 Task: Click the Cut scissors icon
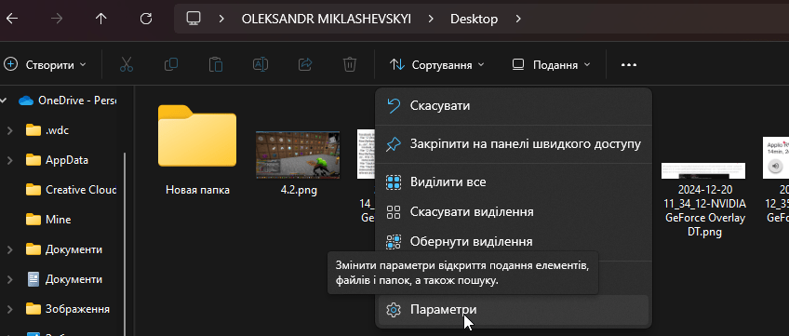[127, 64]
